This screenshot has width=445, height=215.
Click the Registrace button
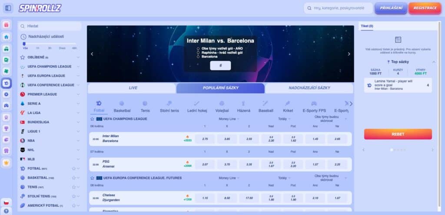click(425, 8)
